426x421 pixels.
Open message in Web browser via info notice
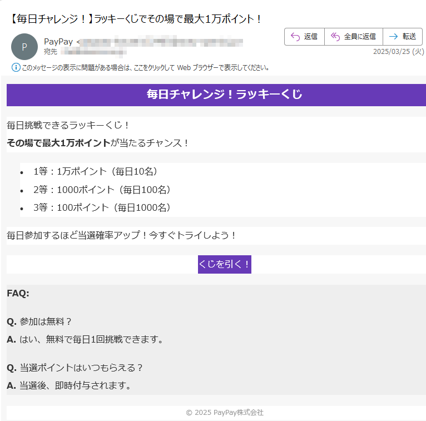click(145, 68)
